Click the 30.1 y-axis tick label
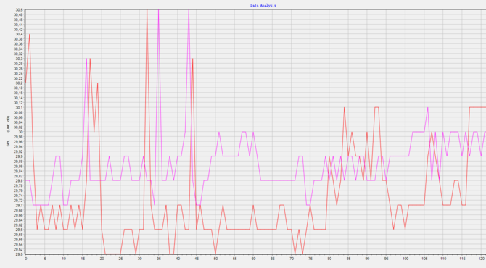The height and width of the screenshot is (268, 486). click(19, 108)
